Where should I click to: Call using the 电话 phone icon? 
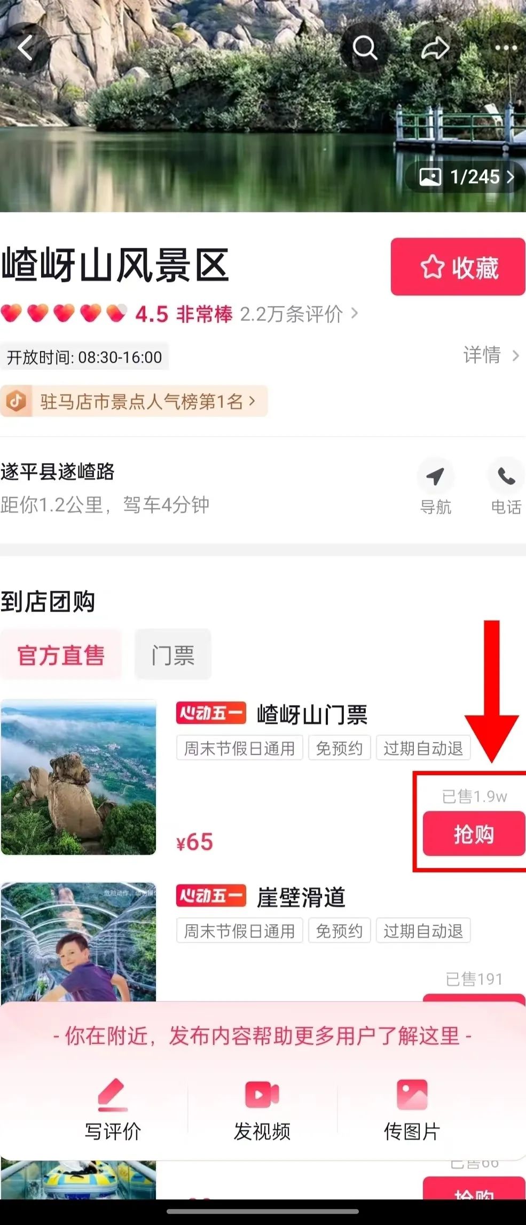coord(506,476)
